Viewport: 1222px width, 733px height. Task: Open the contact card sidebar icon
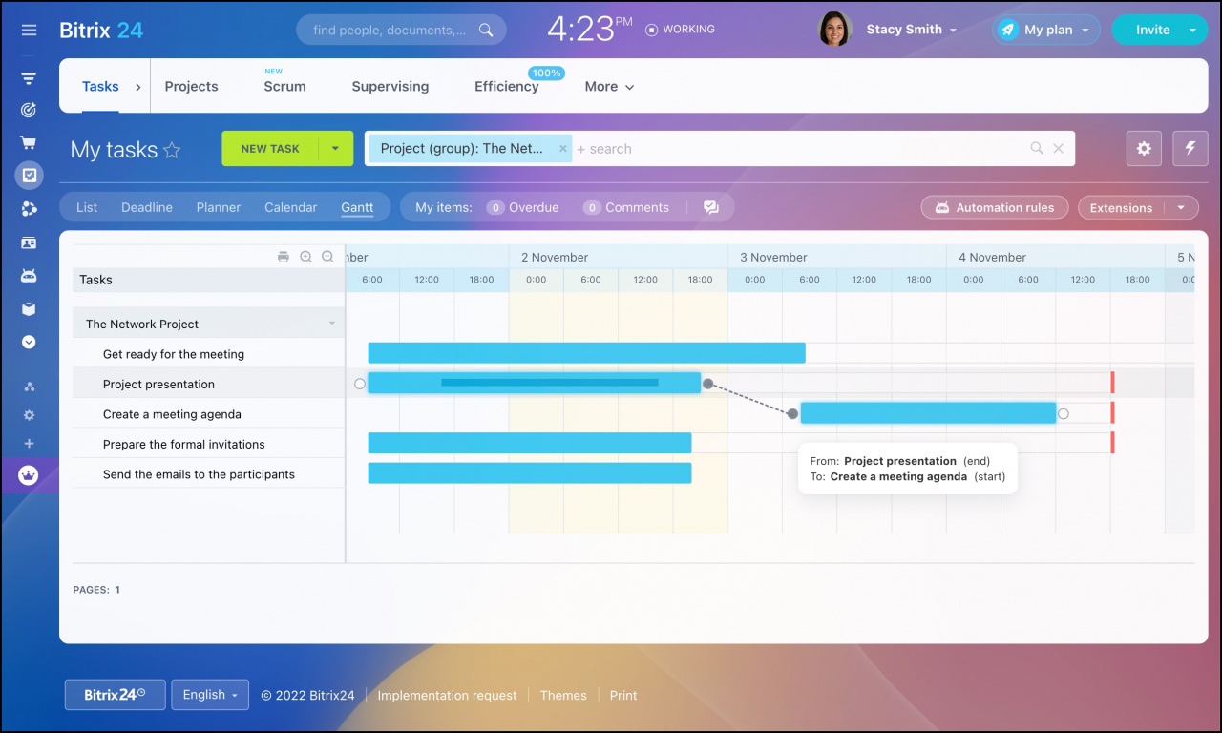point(29,242)
